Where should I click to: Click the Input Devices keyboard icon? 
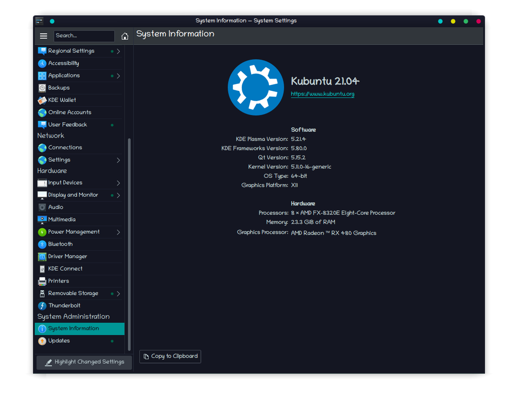pos(42,183)
